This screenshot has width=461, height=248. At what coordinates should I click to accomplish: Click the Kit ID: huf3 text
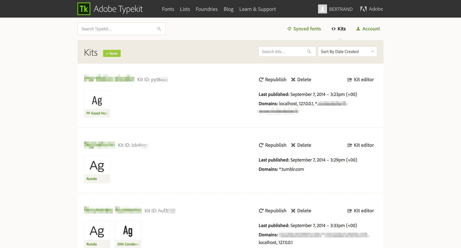pyautogui.click(x=160, y=211)
